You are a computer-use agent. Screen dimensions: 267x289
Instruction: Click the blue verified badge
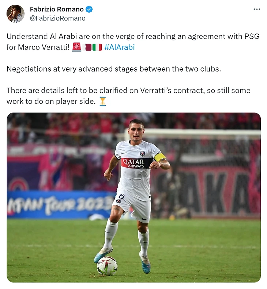click(89, 9)
